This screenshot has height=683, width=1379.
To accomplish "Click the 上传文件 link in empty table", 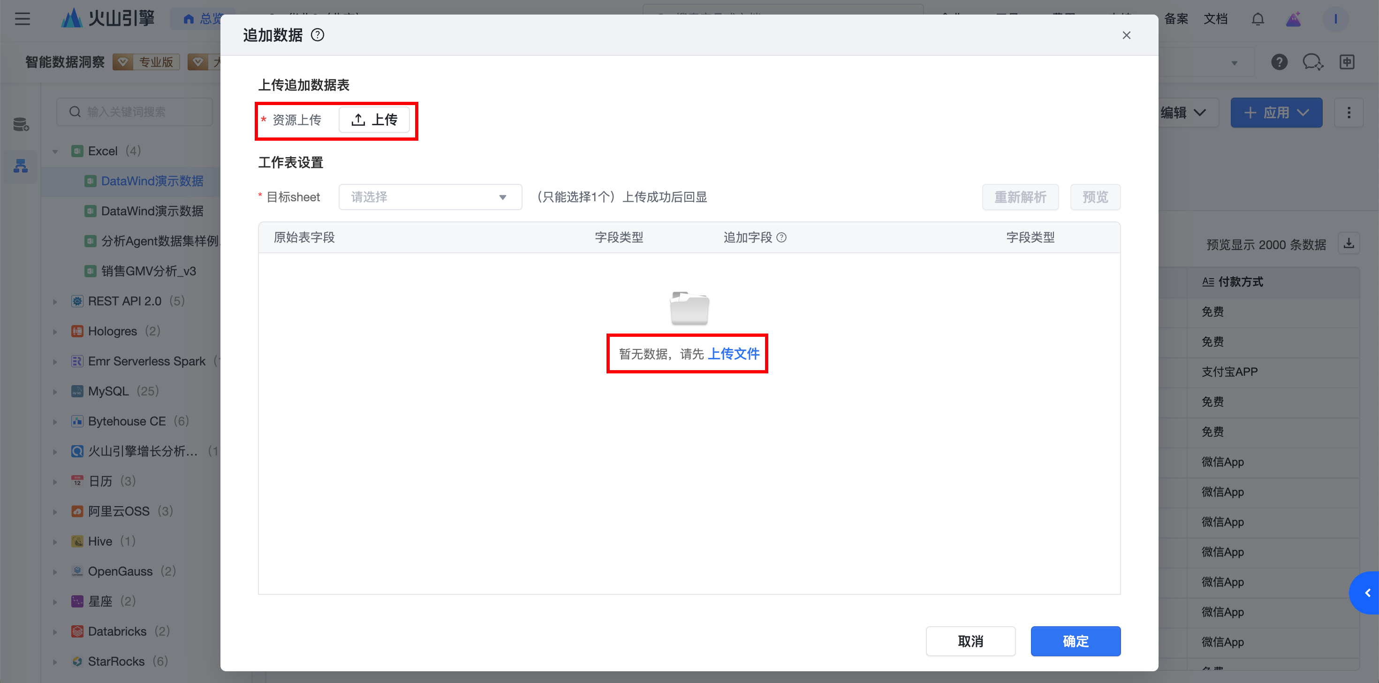I will (x=734, y=354).
